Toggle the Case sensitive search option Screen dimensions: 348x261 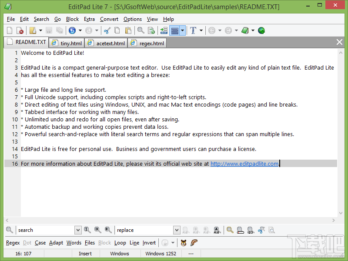(40, 243)
